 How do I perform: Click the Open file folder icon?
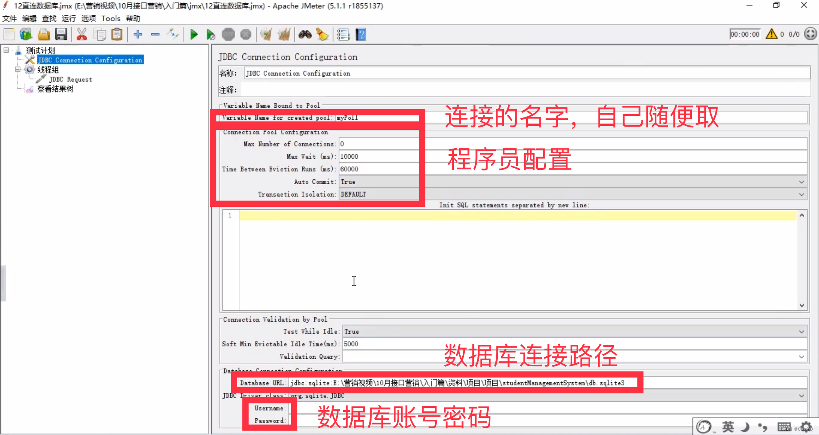point(44,34)
